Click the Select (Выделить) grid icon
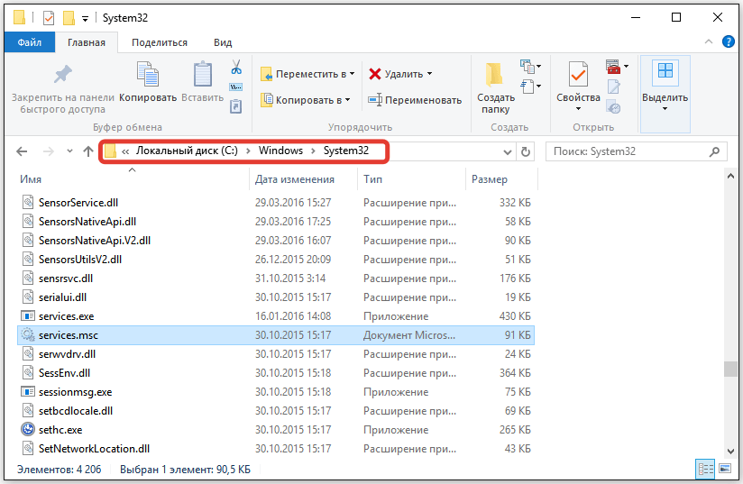 [665, 71]
